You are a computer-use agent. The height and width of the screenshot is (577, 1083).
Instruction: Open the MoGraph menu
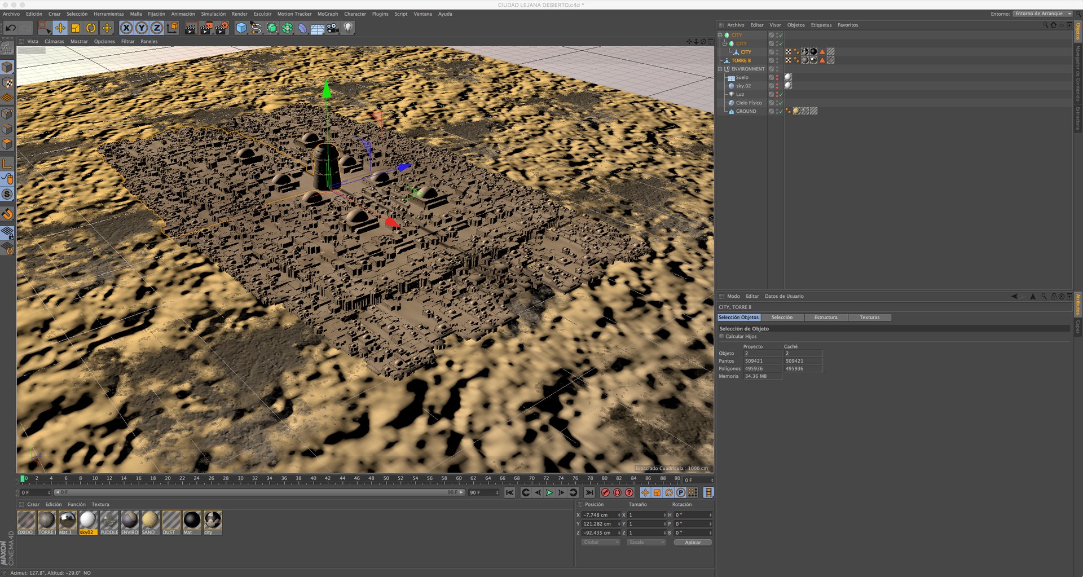pos(328,14)
